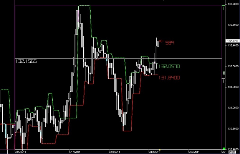Click the red 131.8400 value label

tap(169, 78)
